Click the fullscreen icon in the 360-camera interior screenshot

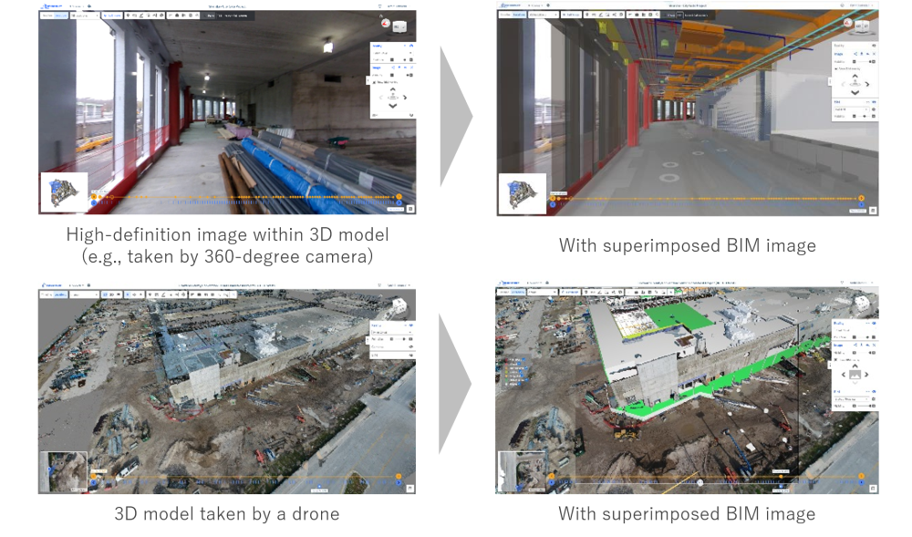[410, 209]
